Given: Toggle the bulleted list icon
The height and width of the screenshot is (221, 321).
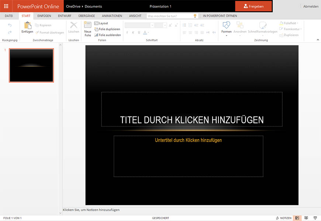Looking at the screenshot, I should 184,25.
